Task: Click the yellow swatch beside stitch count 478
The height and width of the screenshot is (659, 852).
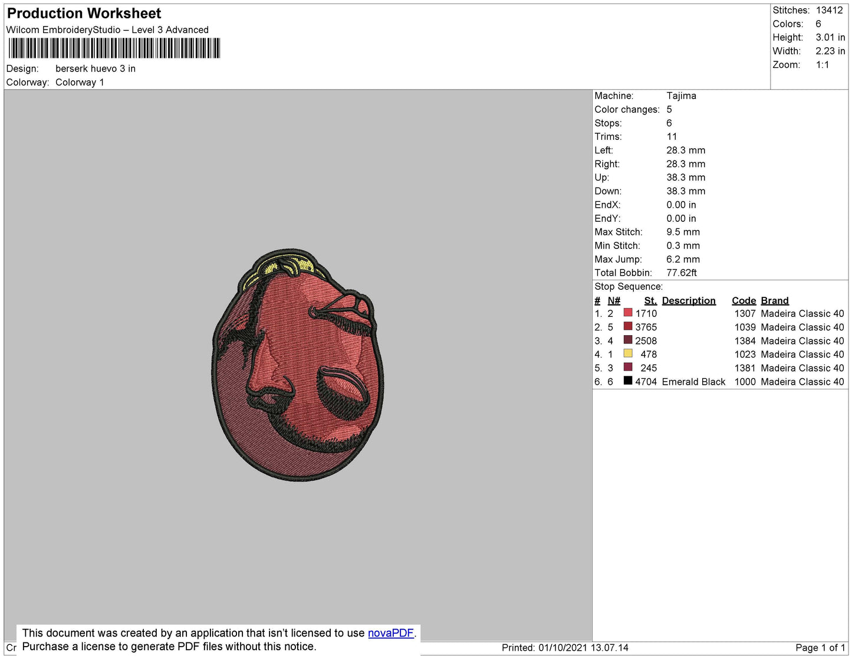Action: (628, 353)
